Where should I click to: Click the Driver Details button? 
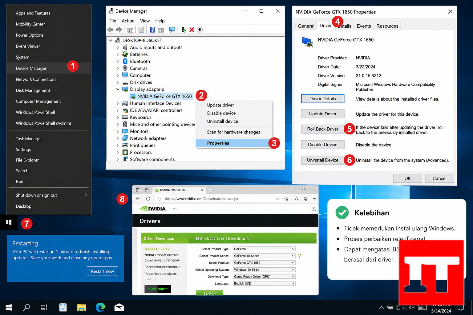tap(323, 99)
